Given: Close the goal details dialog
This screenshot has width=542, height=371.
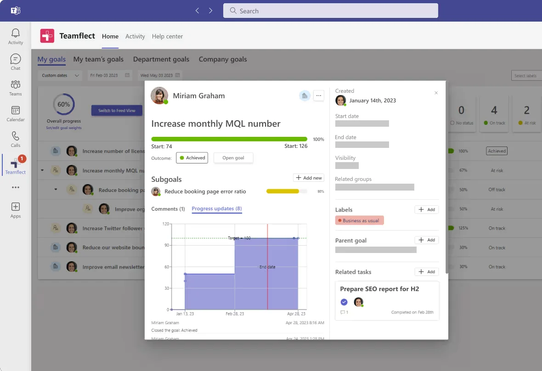Looking at the screenshot, I should pyautogui.click(x=436, y=93).
